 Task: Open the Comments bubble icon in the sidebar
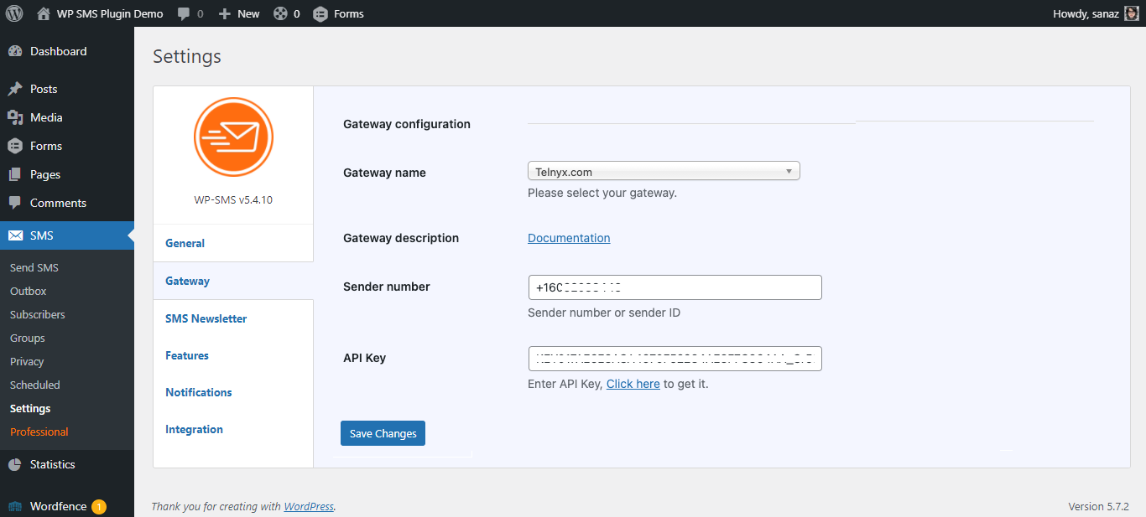click(15, 203)
